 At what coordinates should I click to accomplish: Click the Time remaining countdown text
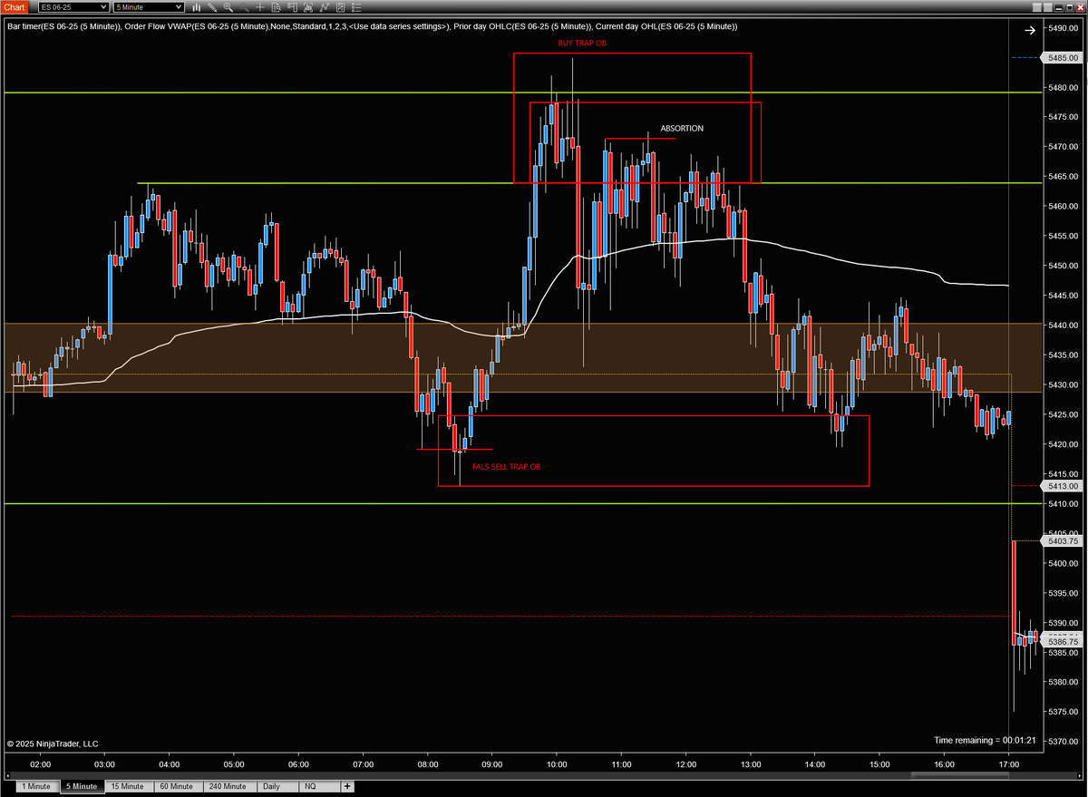(985, 741)
